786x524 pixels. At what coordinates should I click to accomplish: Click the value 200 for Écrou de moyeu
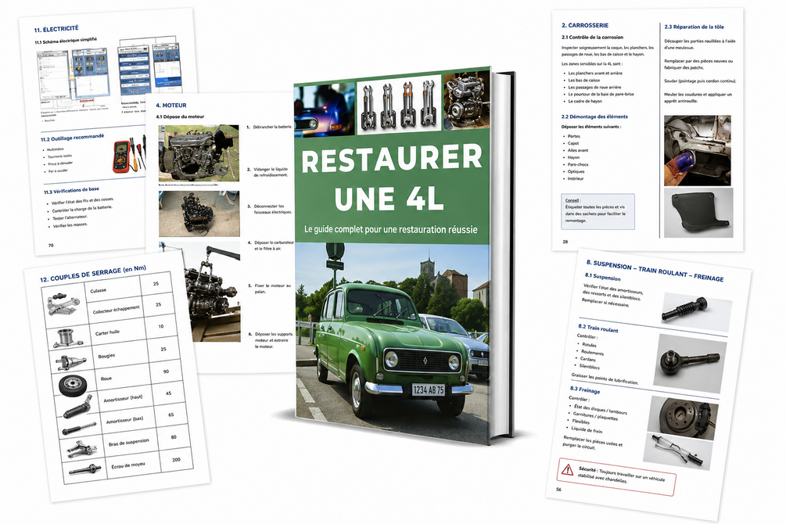coord(176,459)
